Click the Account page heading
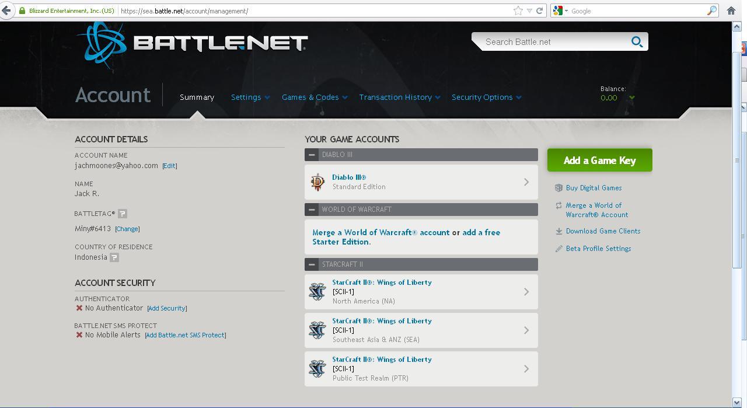 tap(113, 95)
